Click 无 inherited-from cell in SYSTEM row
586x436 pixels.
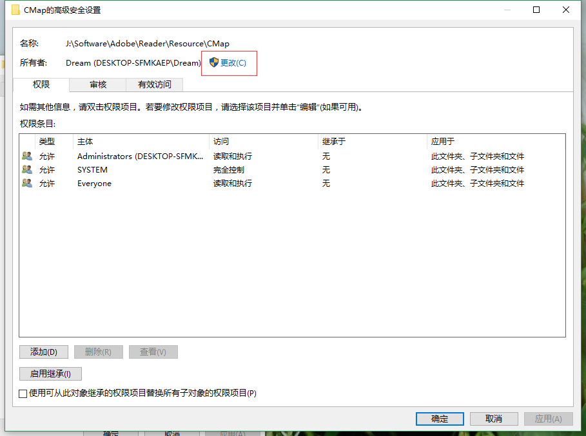(326, 170)
